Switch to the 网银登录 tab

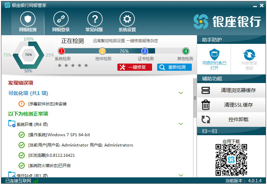point(61,22)
